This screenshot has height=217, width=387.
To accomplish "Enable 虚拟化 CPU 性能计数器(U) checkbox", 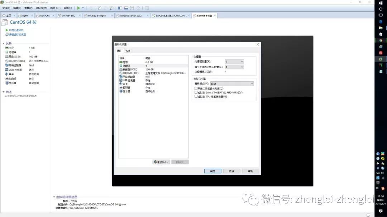I will 196,97.
